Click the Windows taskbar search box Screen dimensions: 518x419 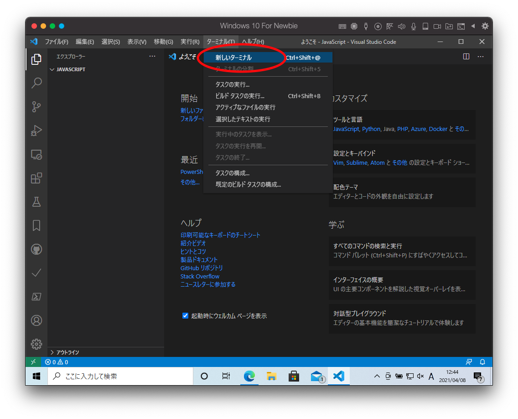(x=120, y=376)
